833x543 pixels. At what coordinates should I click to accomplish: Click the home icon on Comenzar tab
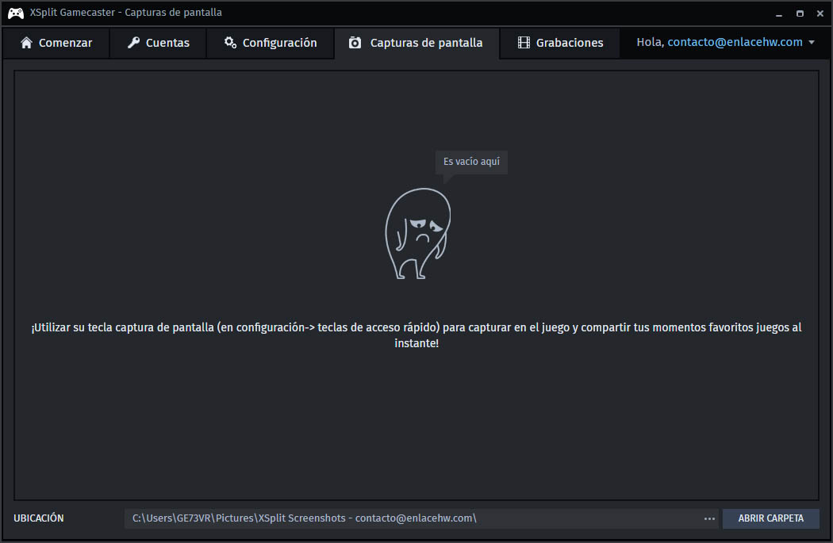coord(27,43)
